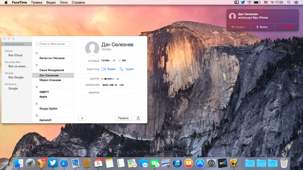Open the Wi-Fi status menu

pyautogui.click(x=249, y=2)
